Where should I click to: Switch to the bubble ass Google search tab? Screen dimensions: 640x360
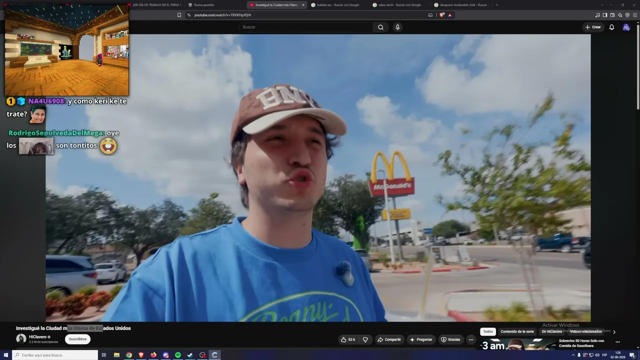point(338,5)
